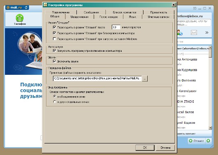Expand the double-chevron more icon
This screenshot has height=155, width=218.
207,32
